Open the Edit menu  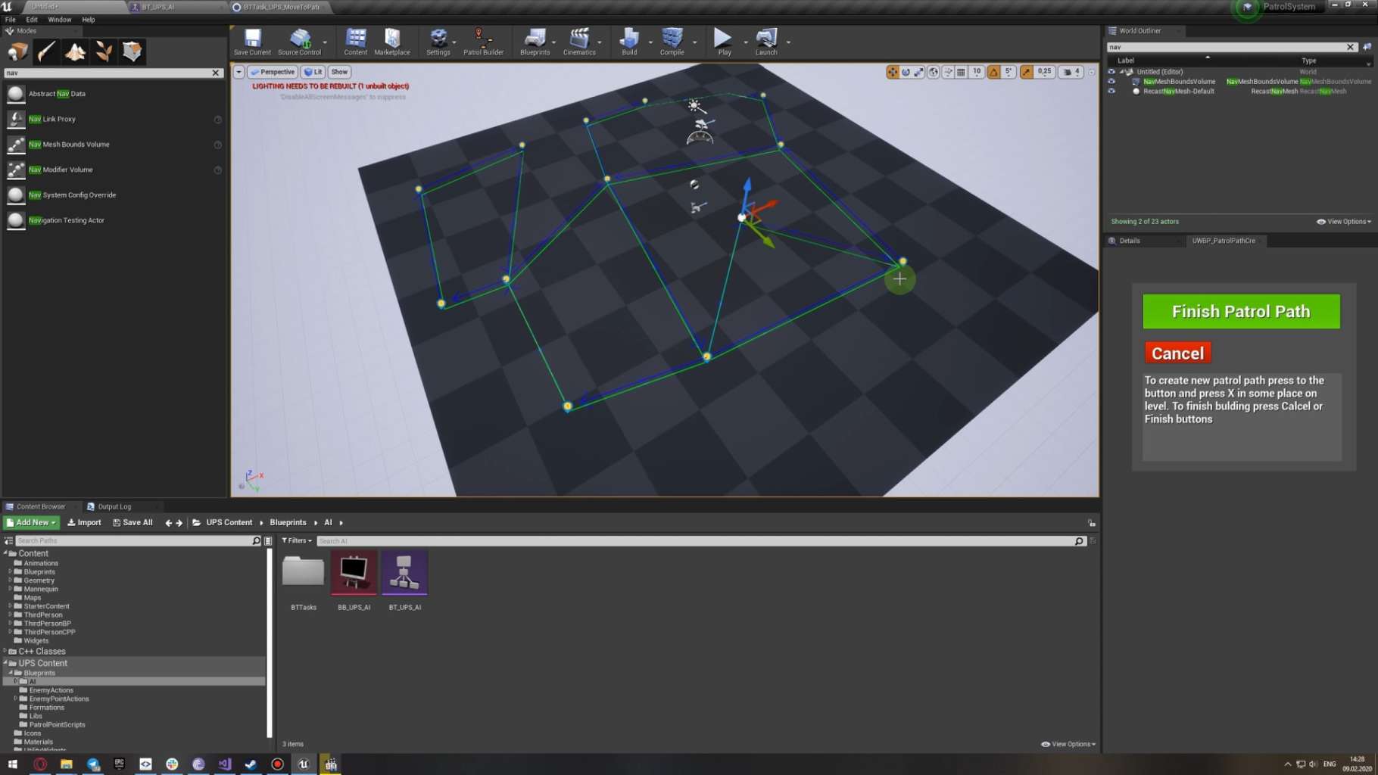(x=32, y=20)
